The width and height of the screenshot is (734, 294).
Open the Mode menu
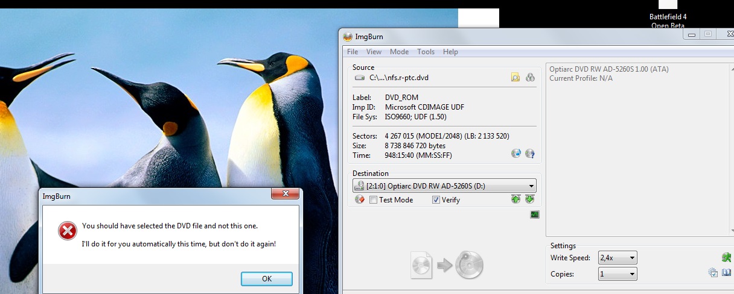[x=399, y=52]
